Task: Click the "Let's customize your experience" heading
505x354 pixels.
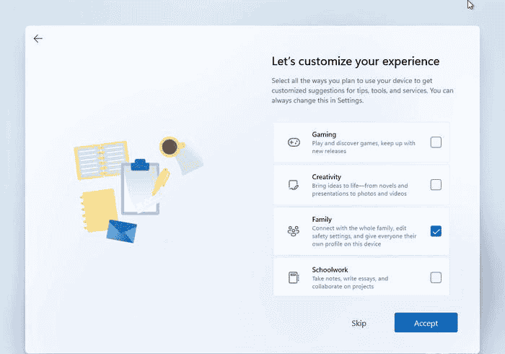Action: pyautogui.click(x=355, y=61)
